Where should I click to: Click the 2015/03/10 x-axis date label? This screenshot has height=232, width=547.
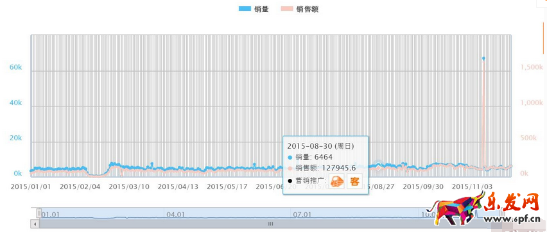point(129,186)
